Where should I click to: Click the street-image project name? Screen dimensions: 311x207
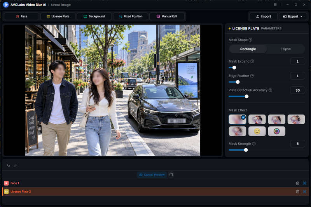[61, 5]
